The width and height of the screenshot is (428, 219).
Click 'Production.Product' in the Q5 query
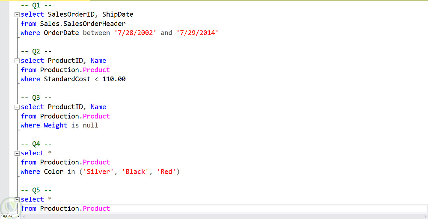pyautogui.click(x=75, y=209)
